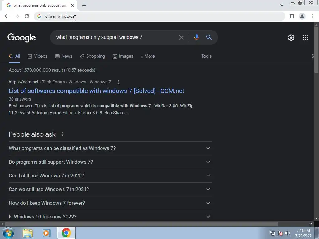The image size is (319, 239).
Task: Open search Tools options
Action: coord(206,56)
